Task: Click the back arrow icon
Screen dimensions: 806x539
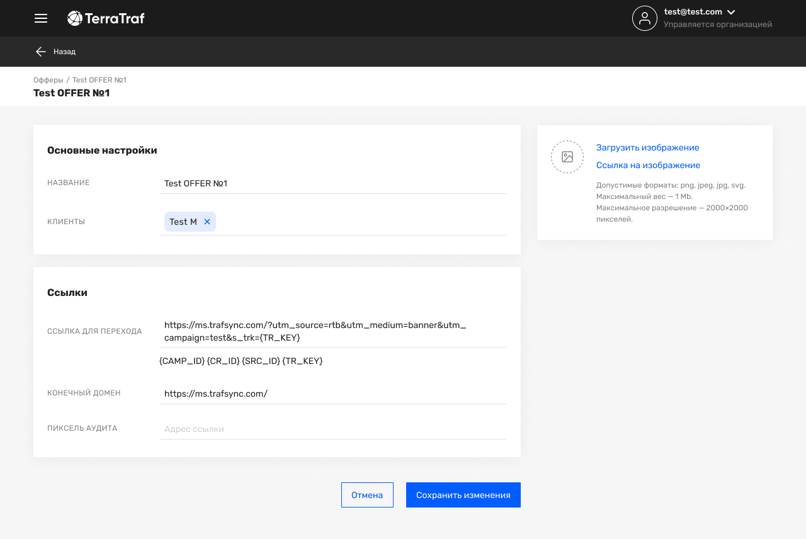Action: click(x=41, y=52)
